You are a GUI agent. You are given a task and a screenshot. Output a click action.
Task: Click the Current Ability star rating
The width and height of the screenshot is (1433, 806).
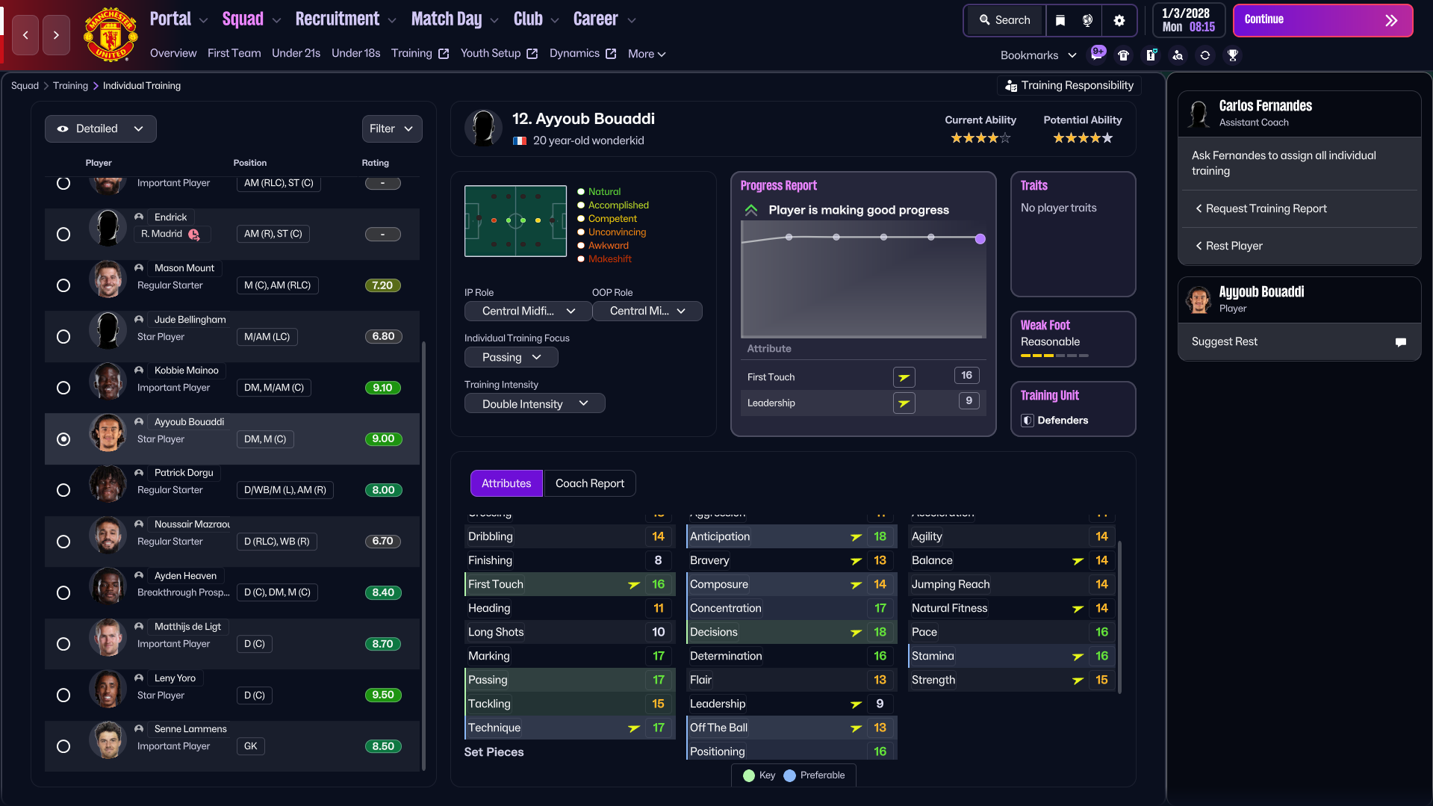tap(980, 138)
